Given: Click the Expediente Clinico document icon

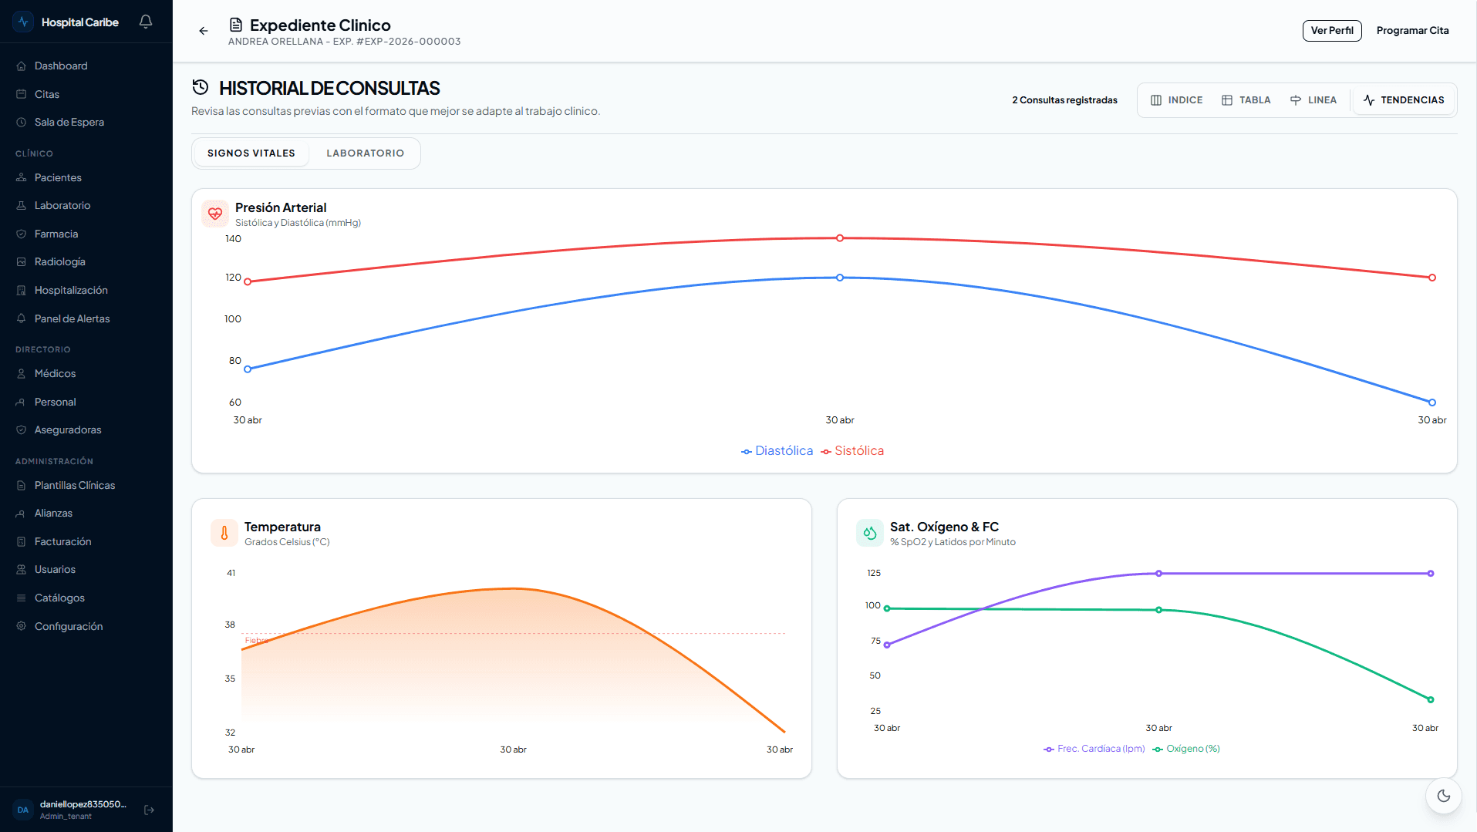Looking at the screenshot, I should click(x=236, y=25).
